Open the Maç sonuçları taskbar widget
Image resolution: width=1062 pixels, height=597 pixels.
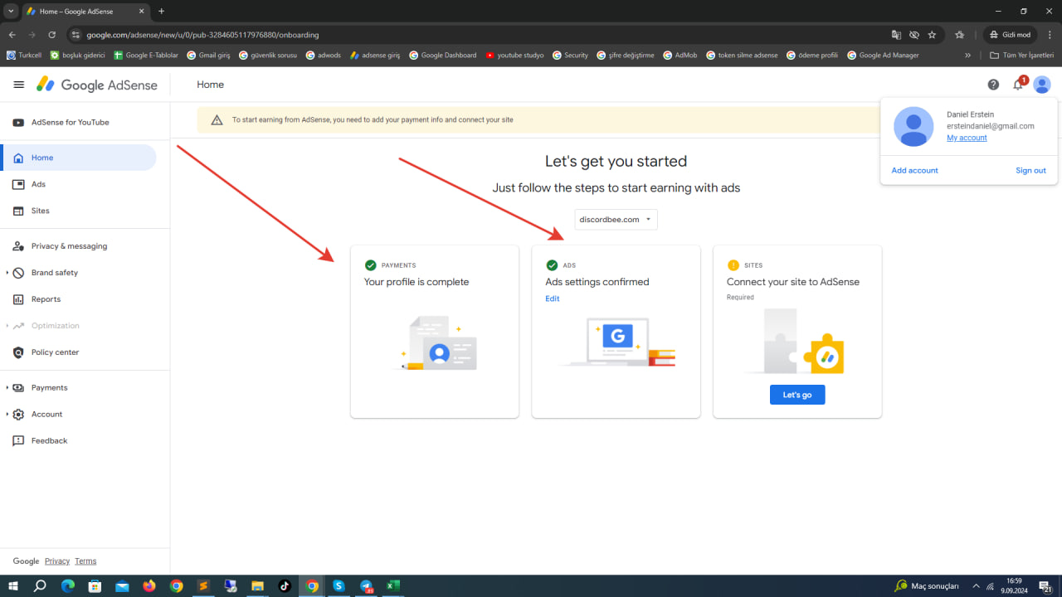click(x=926, y=586)
